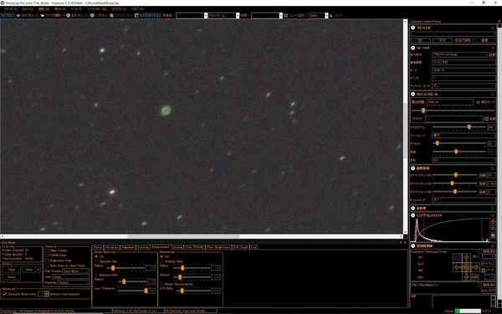Screen dimensions: 502x314
Task: Click the Lum. Tolerance slider handle
Action: coord(146,291)
